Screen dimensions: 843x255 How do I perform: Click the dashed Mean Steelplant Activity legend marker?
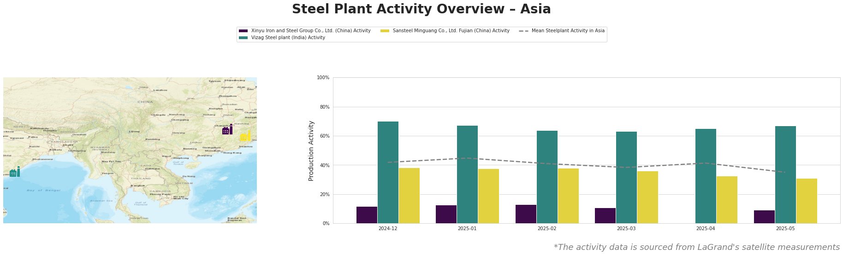coord(523,31)
